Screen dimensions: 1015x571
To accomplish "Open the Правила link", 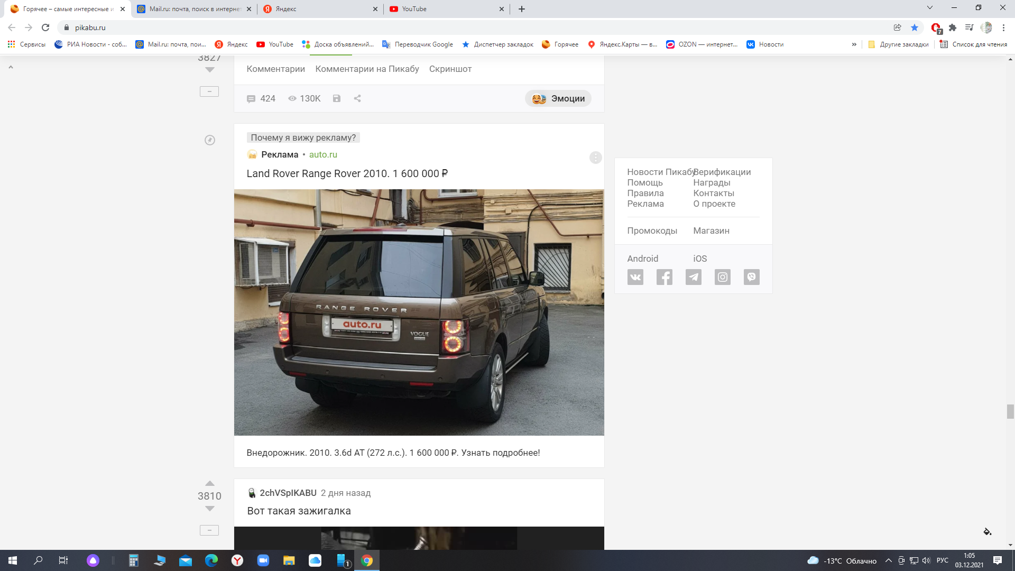I will pos(645,193).
